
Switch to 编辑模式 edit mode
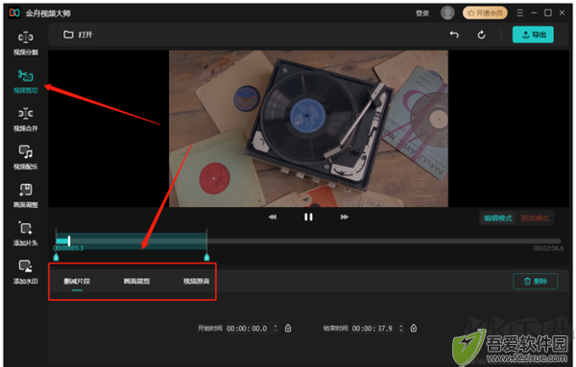497,218
